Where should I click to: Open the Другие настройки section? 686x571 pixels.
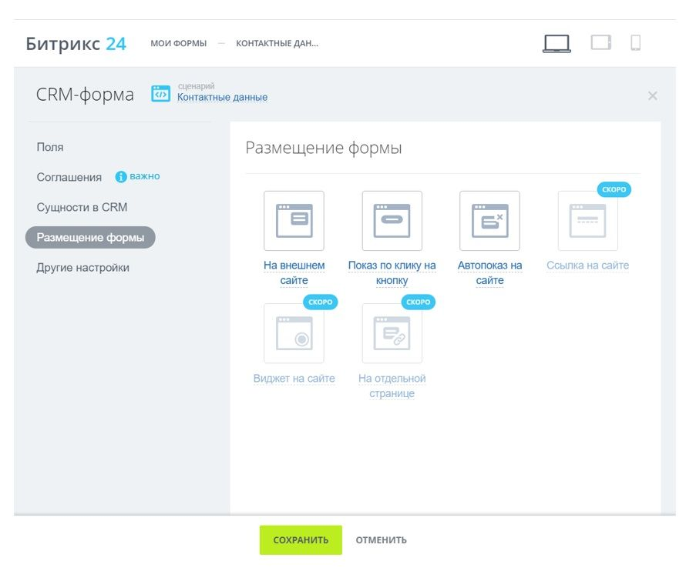point(82,267)
